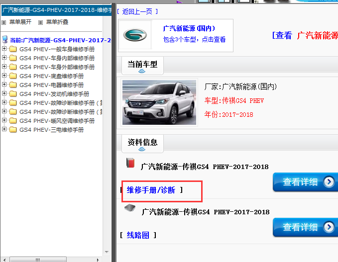Open the 当前车型 tab
The height and width of the screenshot is (262, 338).
click(x=142, y=66)
